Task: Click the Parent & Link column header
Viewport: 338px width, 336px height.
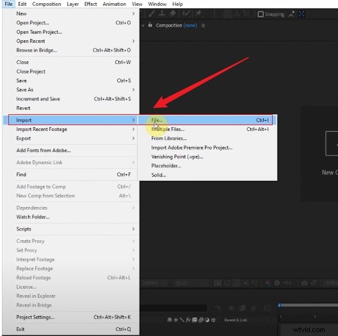Action: pyautogui.click(x=236, y=320)
